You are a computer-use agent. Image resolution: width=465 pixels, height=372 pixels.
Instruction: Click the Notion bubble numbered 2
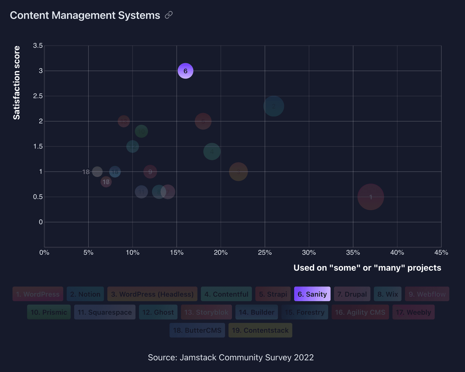point(274,106)
